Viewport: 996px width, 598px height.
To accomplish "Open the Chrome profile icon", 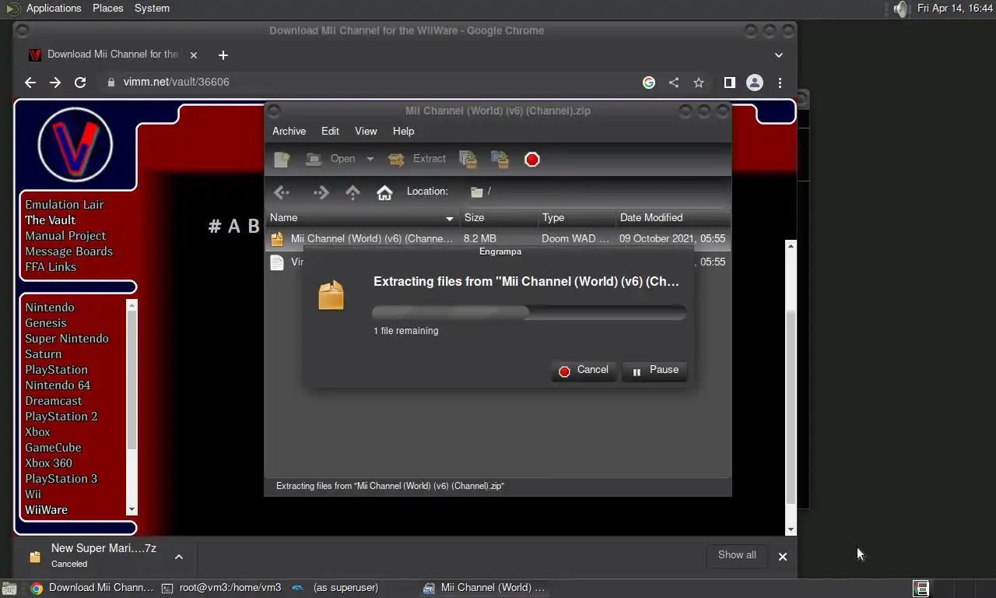I will (754, 83).
